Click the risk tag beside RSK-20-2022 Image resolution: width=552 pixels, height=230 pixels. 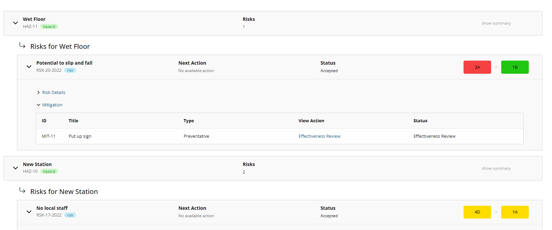[70, 70]
